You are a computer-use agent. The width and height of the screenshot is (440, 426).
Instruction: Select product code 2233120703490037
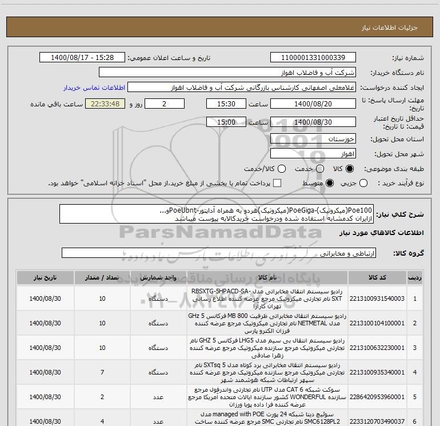(x=377, y=421)
